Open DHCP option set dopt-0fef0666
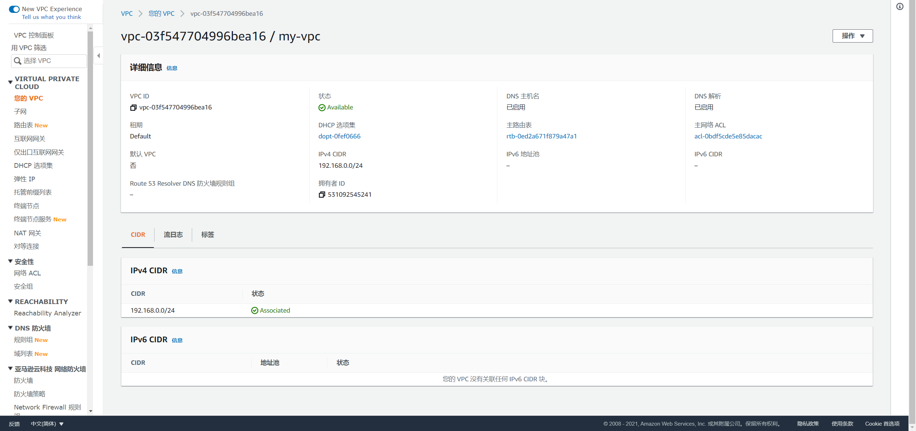Image resolution: width=916 pixels, height=431 pixels. (340, 136)
